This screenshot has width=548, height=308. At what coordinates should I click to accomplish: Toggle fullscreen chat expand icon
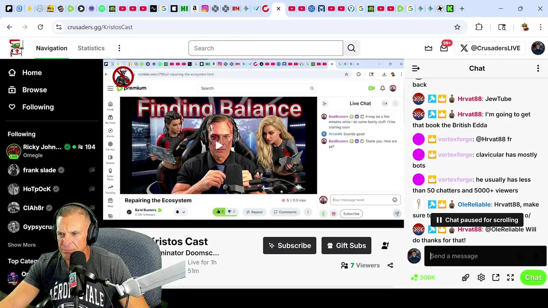[x=510, y=278]
